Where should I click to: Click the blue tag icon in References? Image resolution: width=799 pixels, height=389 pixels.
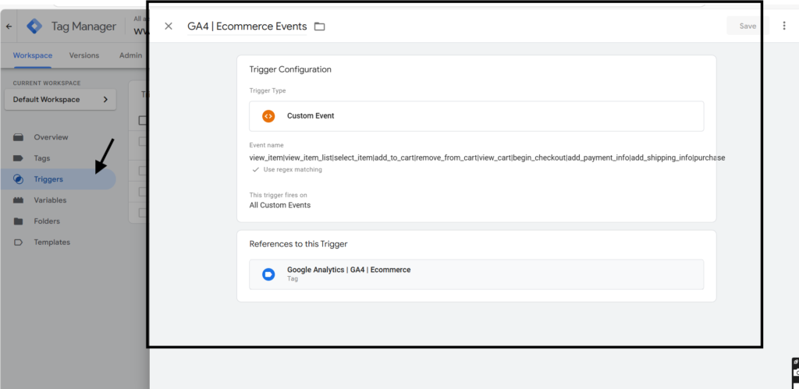(x=268, y=274)
